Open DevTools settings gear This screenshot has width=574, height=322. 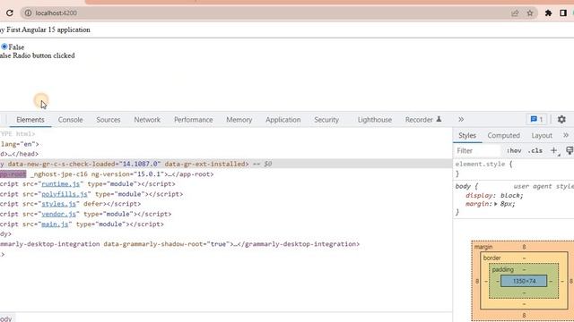[561, 119]
